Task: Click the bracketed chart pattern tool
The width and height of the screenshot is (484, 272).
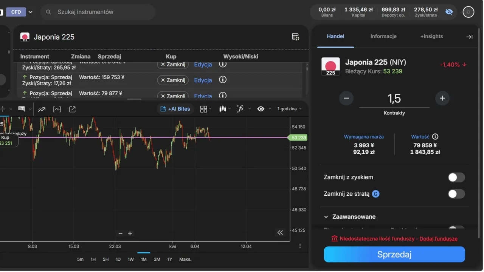Action: [x=57, y=109]
